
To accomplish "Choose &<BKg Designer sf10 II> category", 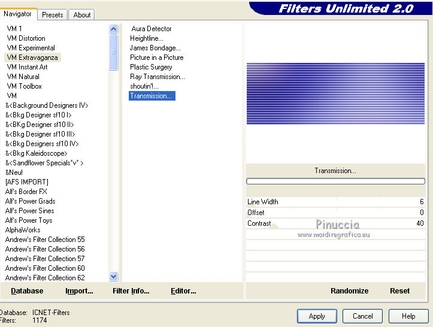I will [40, 125].
